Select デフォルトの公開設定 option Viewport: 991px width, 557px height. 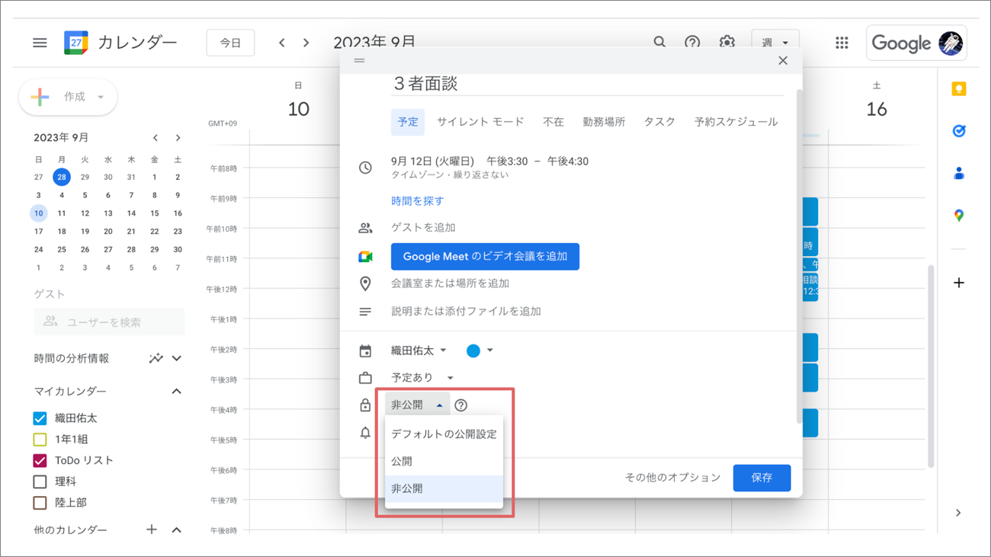(x=444, y=434)
